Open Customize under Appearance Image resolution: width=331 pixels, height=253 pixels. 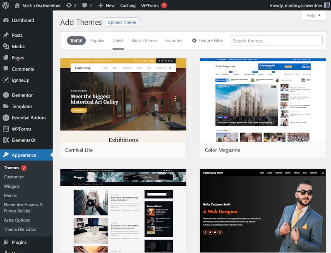tap(14, 177)
